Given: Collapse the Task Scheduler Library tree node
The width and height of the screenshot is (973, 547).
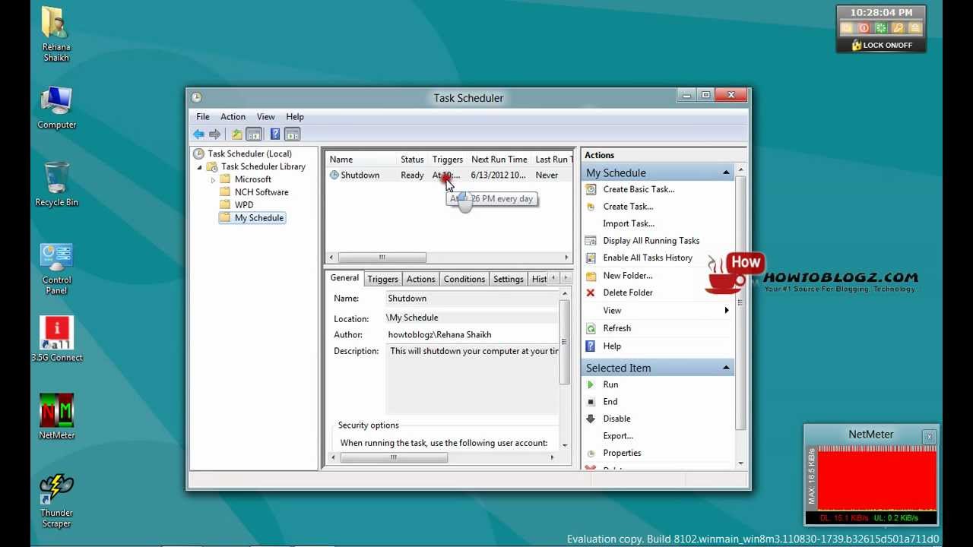Looking at the screenshot, I should coord(200,167).
